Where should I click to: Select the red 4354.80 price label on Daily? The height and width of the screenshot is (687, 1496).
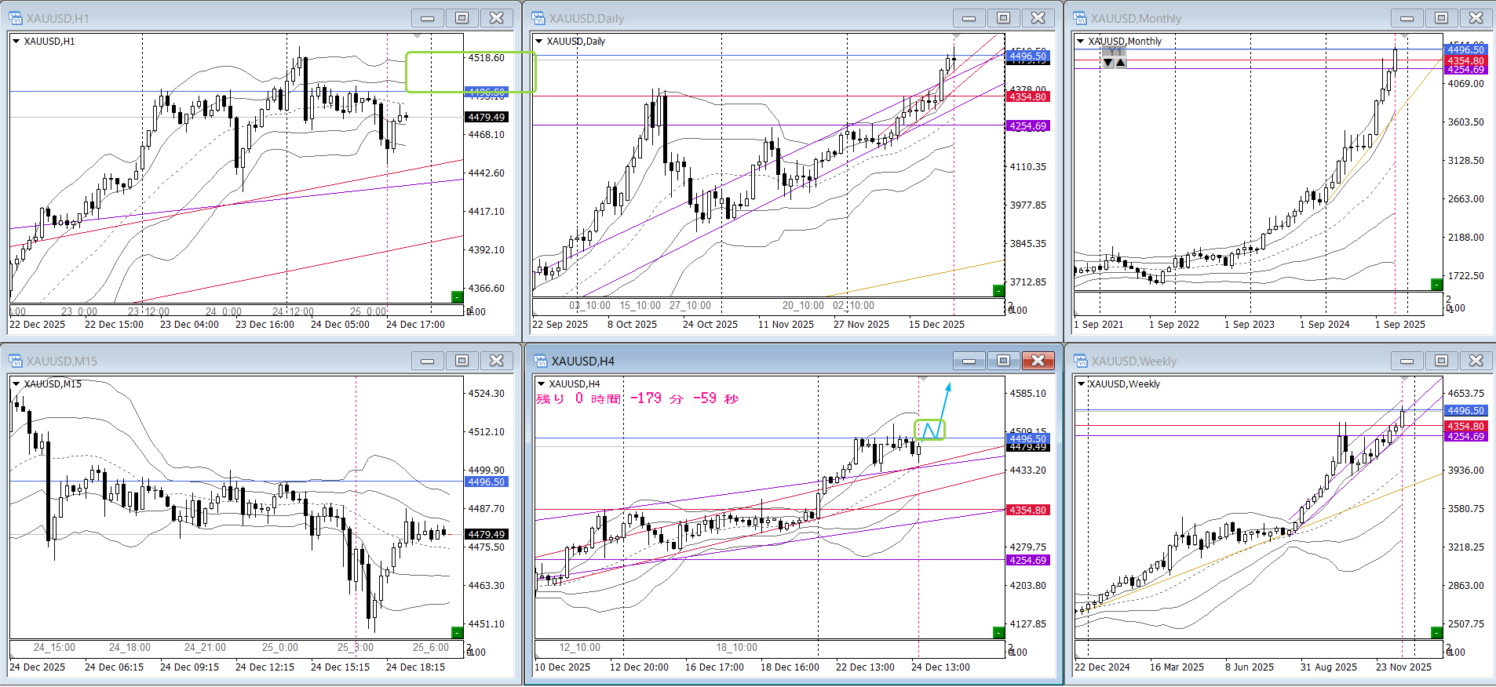tap(1027, 96)
